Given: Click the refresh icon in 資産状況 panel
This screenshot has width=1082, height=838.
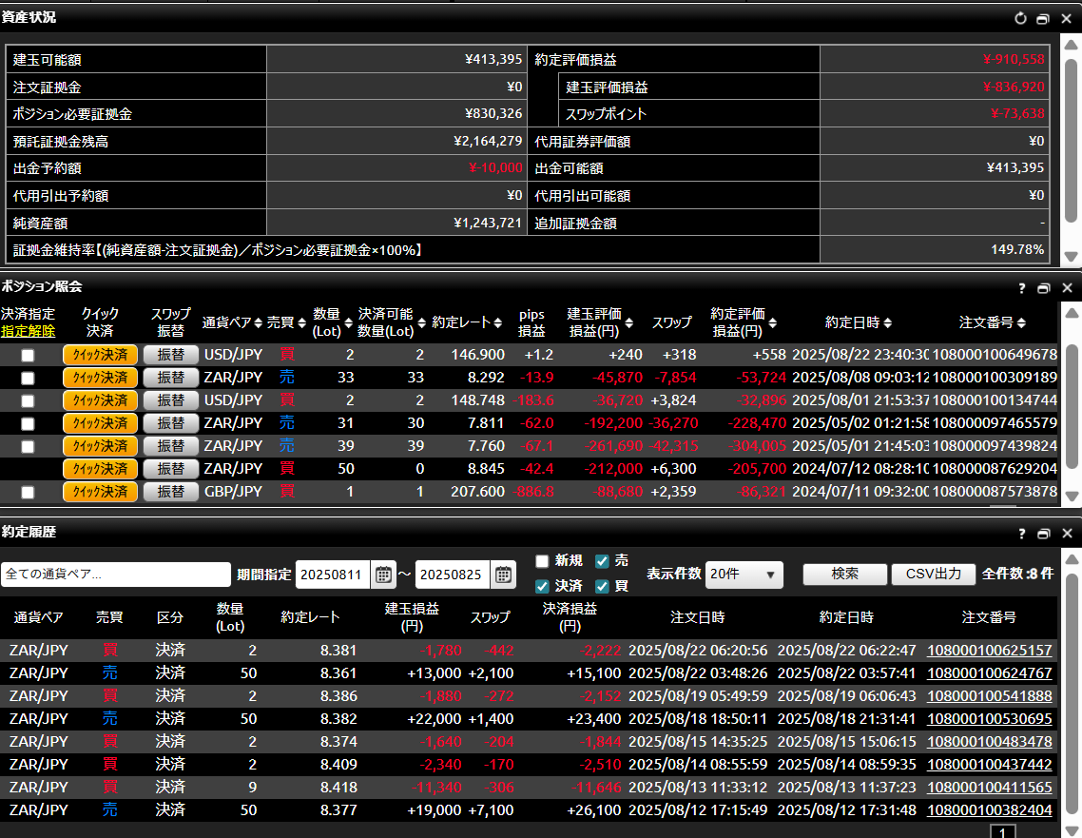Looking at the screenshot, I should [x=1021, y=18].
